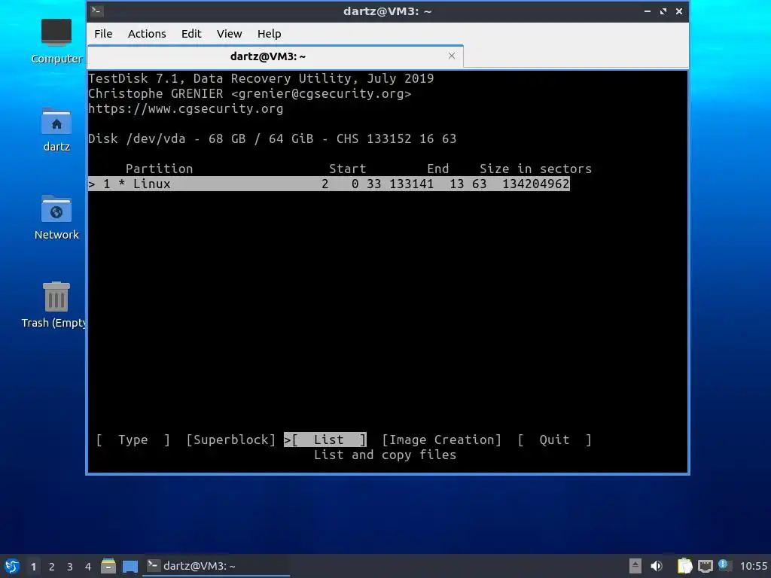771x578 pixels.
Task: Click the 'List and copy files' description
Action: [385, 455]
